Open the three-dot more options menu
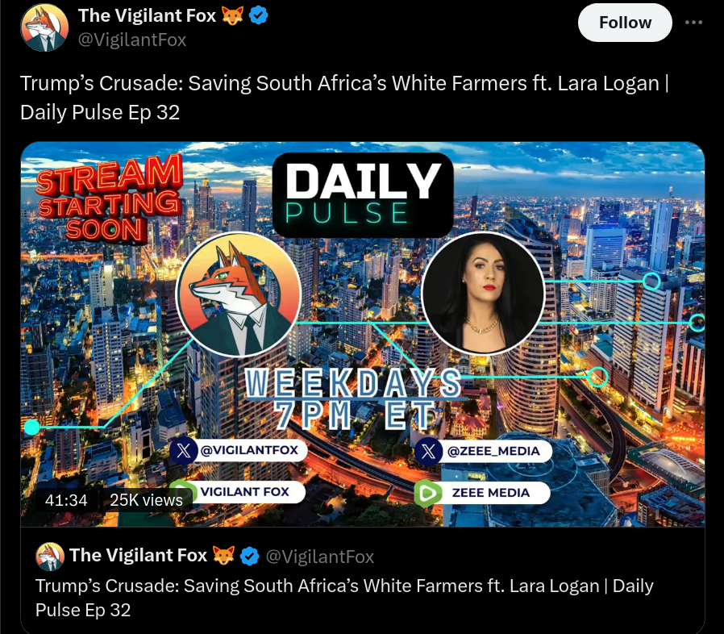 693,22
